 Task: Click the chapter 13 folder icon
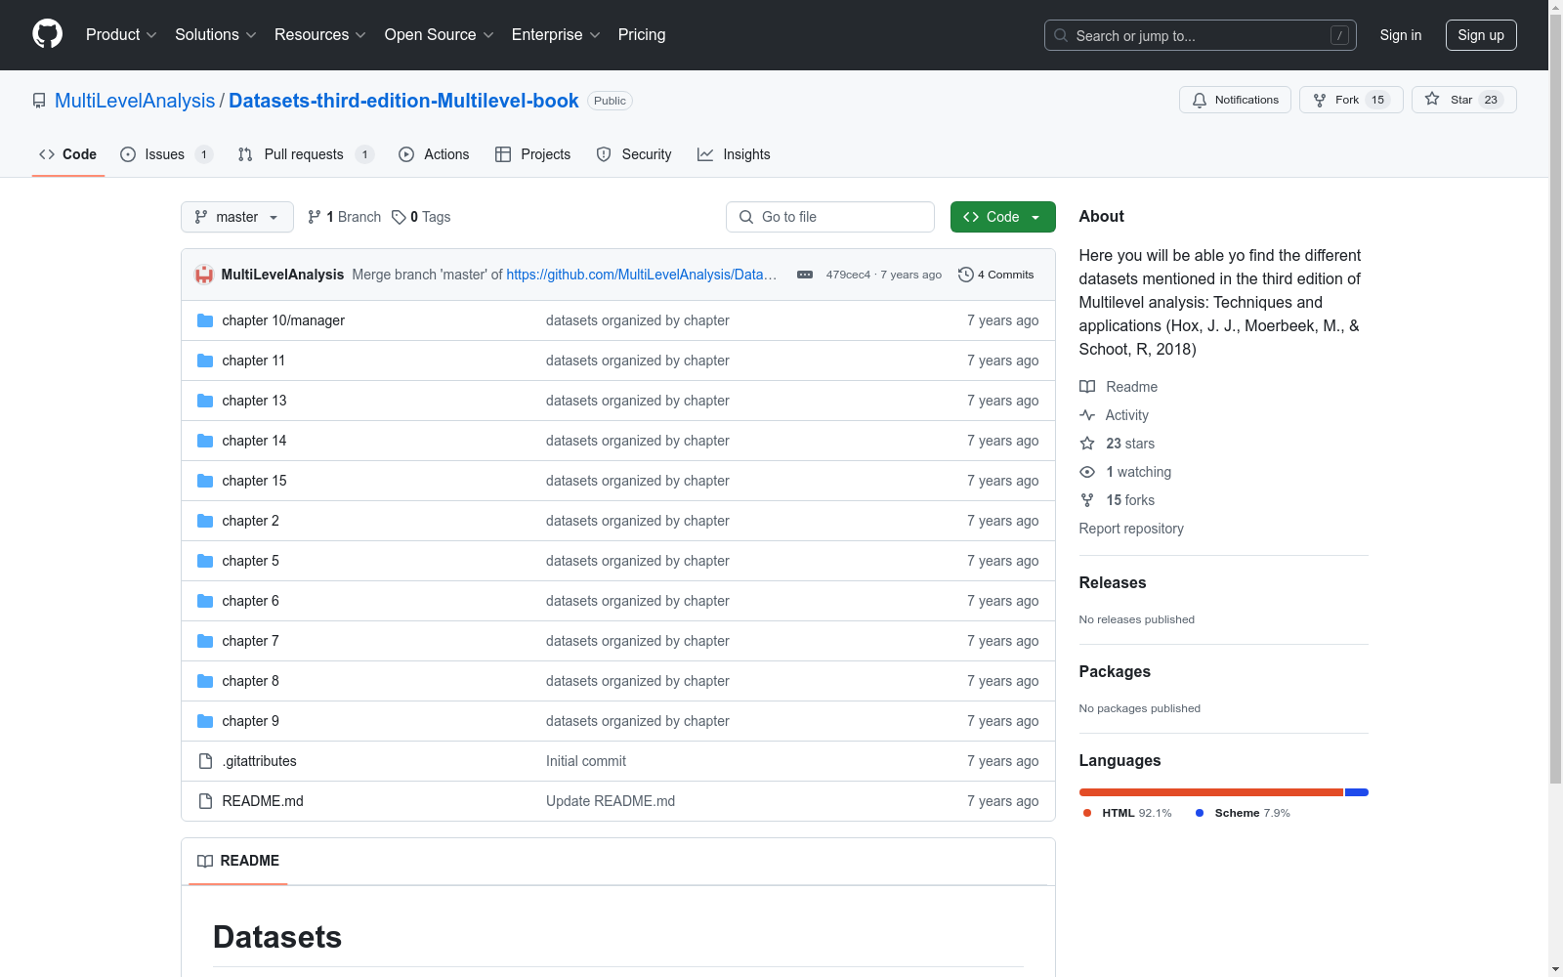pos(205,401)
